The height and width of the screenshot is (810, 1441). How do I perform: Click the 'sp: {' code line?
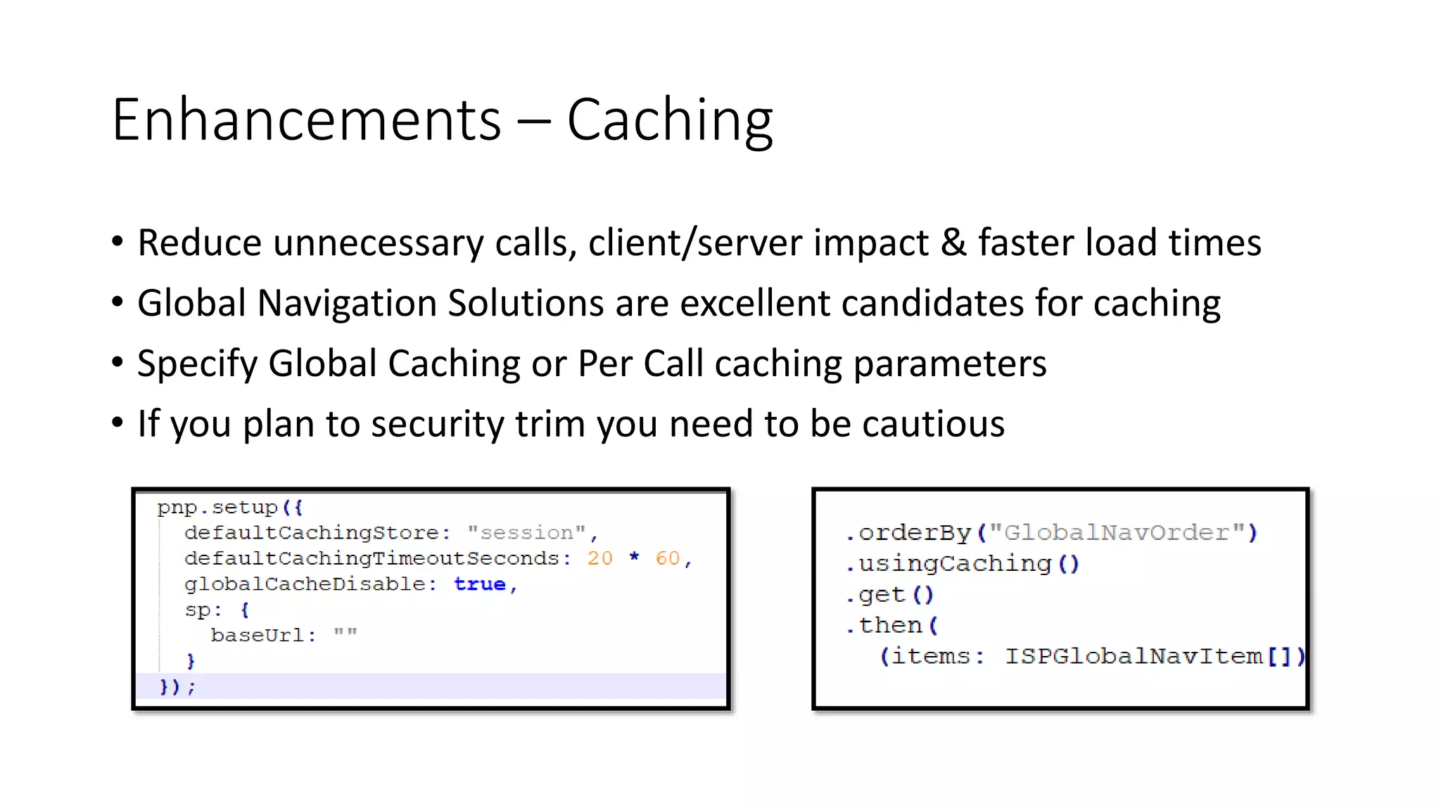click(x=217, y=610)
